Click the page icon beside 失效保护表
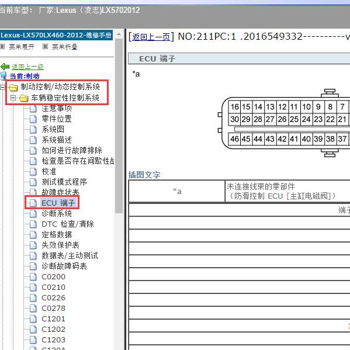 [x=33, y=245]
